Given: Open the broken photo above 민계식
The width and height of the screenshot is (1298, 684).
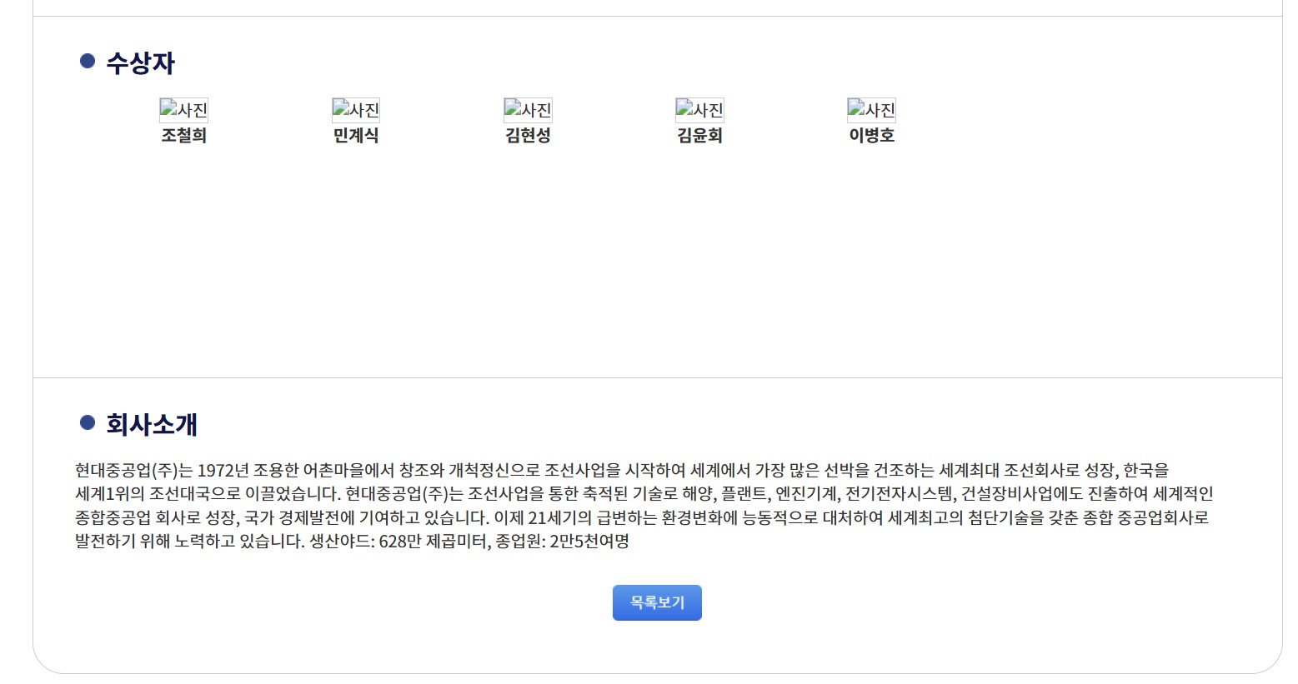Looking at the screenshot, I should click(x=356, y=110).
